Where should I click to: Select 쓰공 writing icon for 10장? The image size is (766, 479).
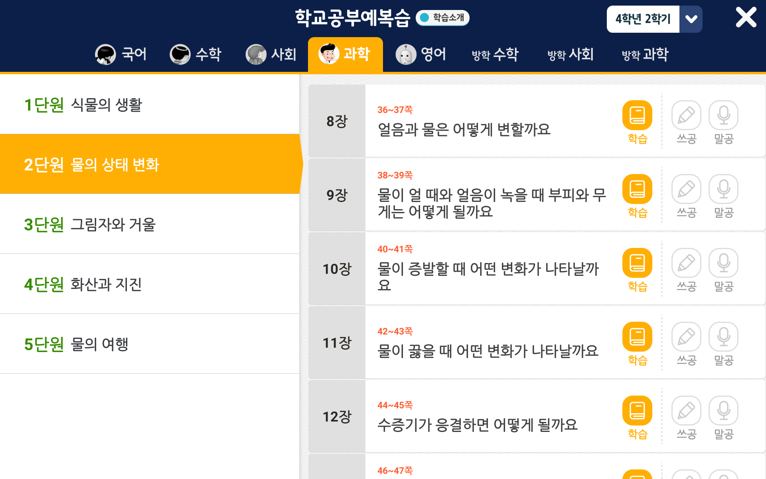click(686, 263)
